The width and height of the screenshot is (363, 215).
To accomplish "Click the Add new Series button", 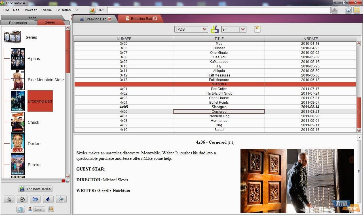I will tap(35, 189).
